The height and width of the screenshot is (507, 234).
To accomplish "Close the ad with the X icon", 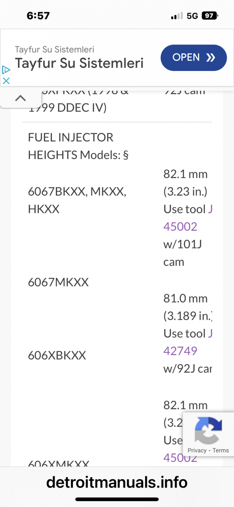I will click(x=6, y=81).
